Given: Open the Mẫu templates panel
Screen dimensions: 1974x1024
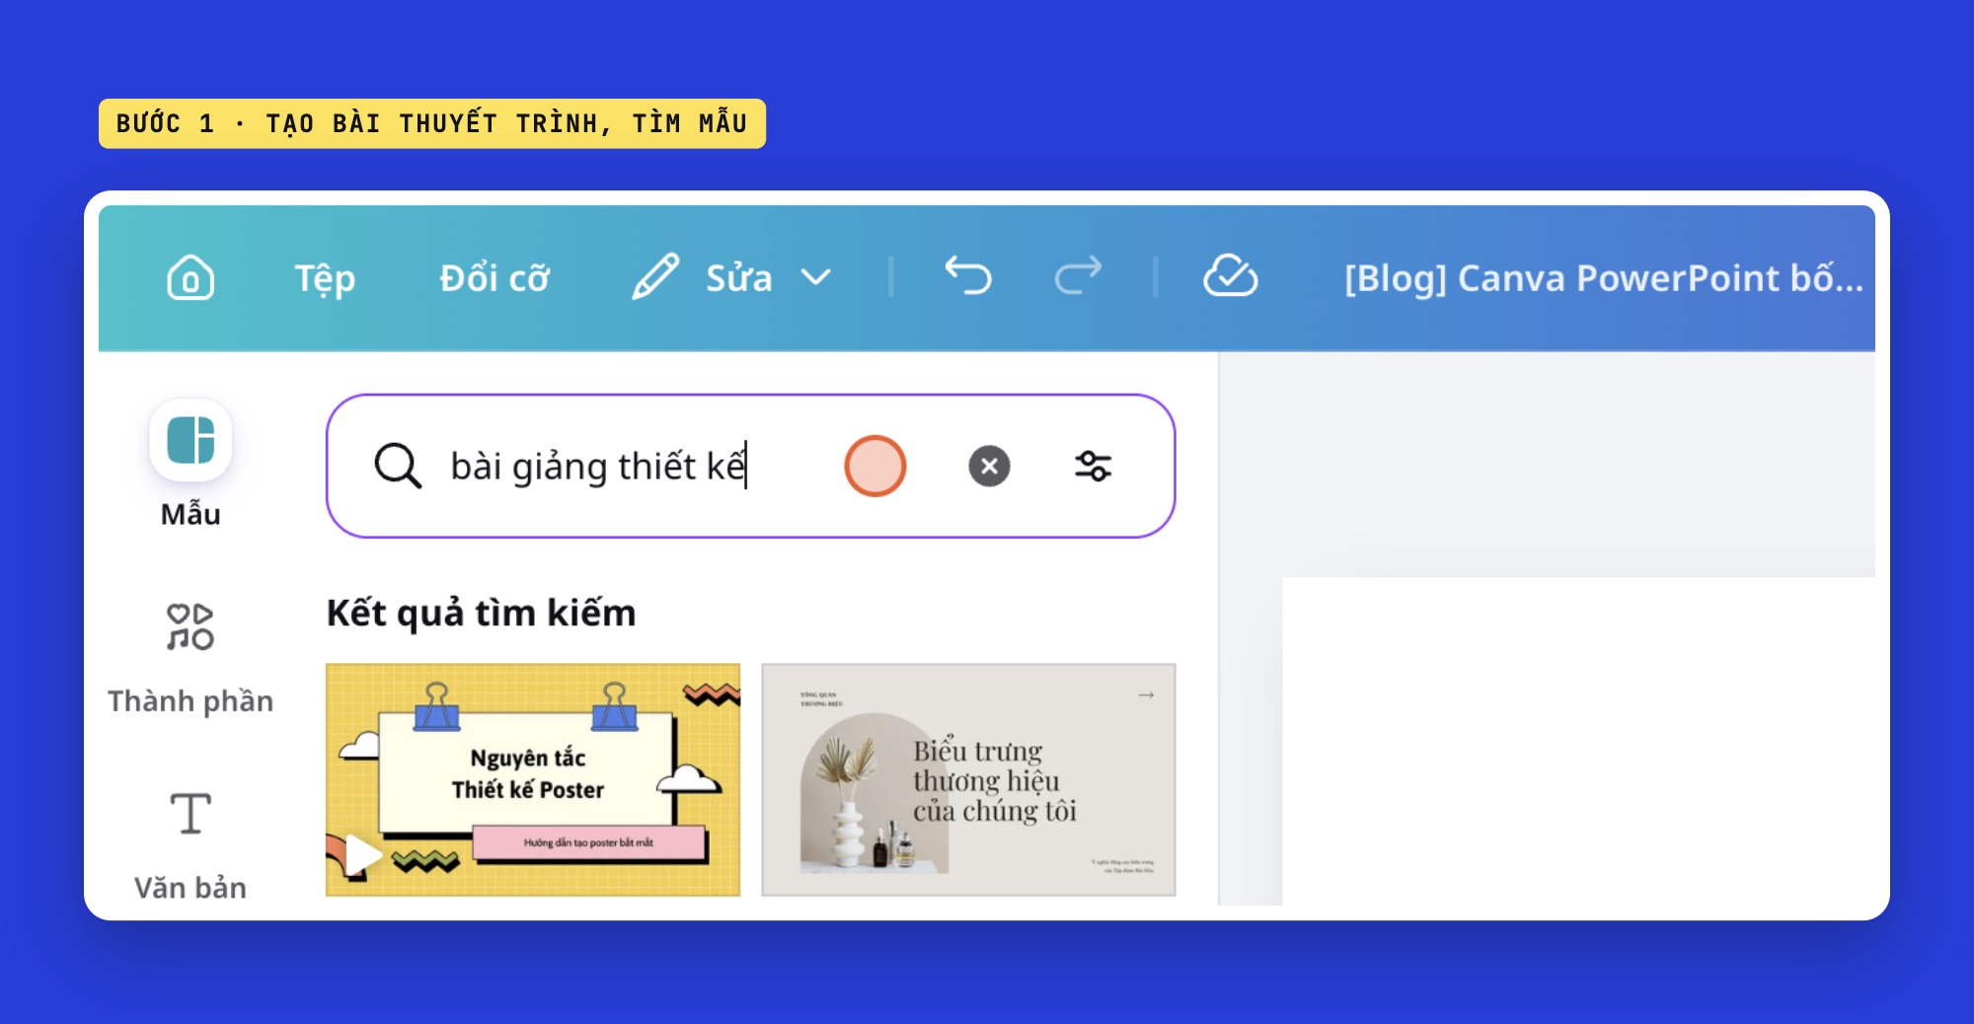Looking at the screenshot, I should pos(190,464).
